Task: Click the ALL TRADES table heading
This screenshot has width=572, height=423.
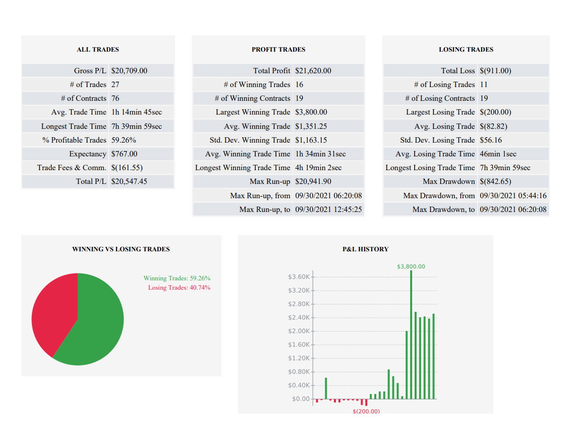Action: tap(98, 49)
